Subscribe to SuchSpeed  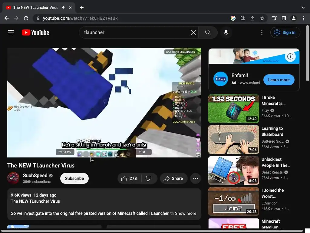[x=74, y=178]
